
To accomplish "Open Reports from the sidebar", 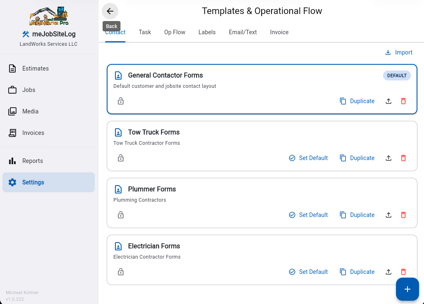I will pyautogui.click(x=33, y=161).
